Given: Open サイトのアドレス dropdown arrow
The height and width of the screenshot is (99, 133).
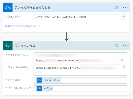Looking at the screenshot, I should coord(121,60).
